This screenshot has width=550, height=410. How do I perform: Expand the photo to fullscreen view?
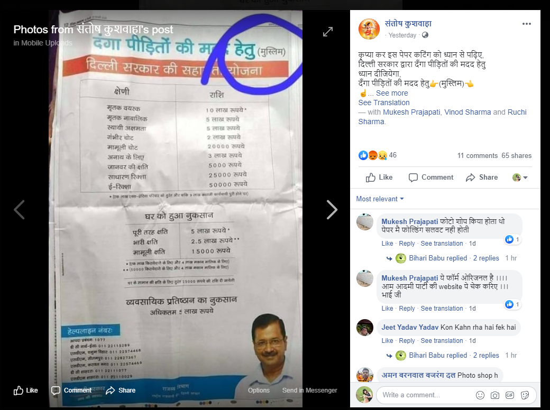(x=327, y=32)
